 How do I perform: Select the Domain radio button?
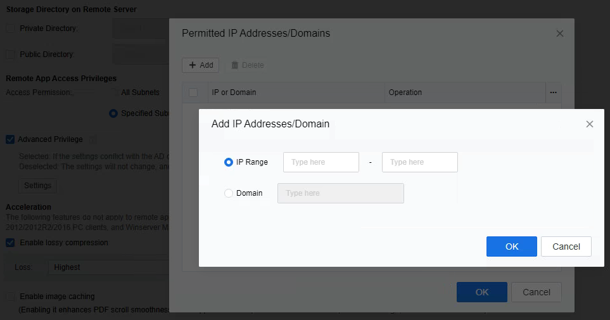pos(229,193)
